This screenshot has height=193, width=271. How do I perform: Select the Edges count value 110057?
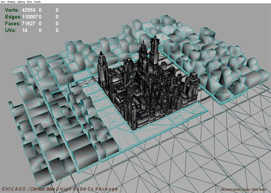[30, 17]
